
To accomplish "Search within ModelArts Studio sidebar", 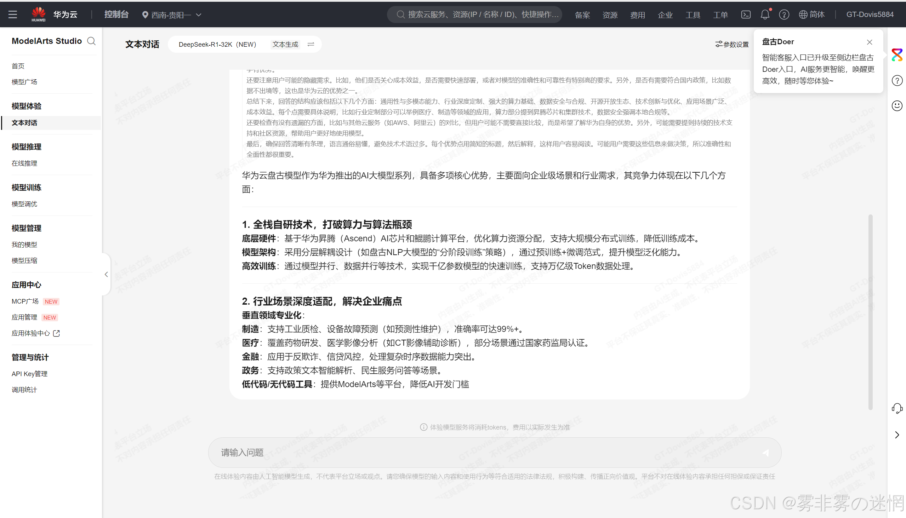I will click(91, 41).
